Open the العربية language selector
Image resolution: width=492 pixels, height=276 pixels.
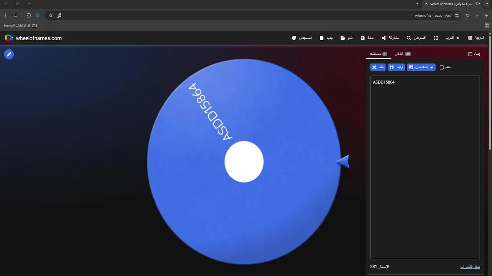476,38
